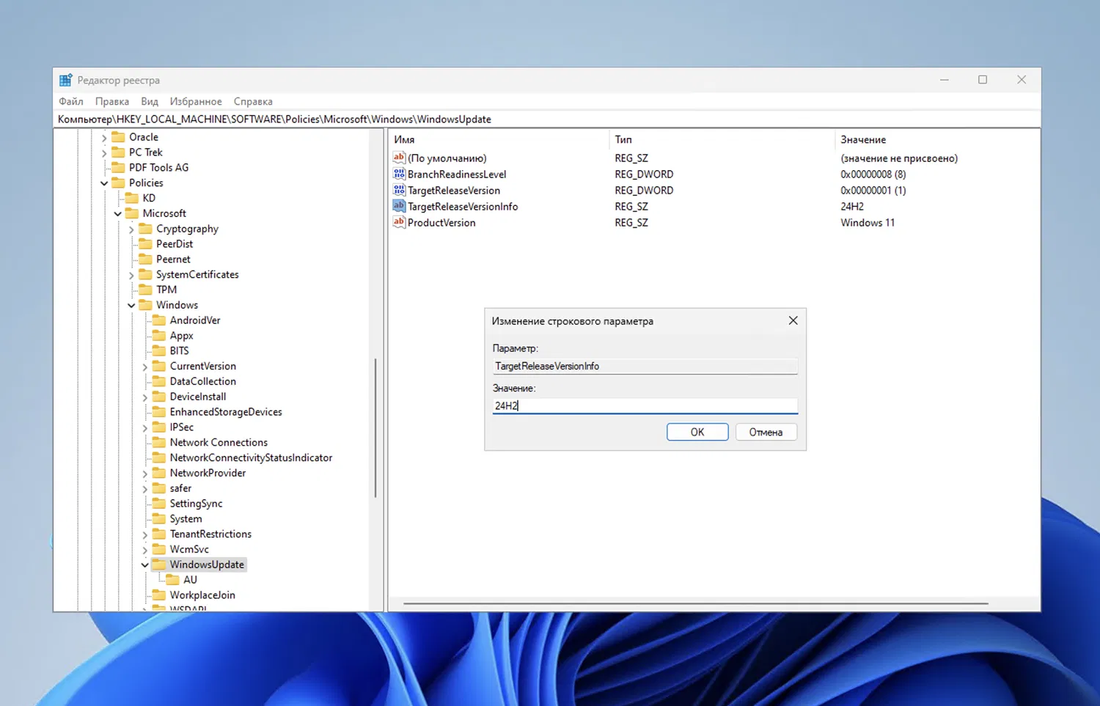Click the TargetReleaseVersion DWORD value icon
Viewport: 1100px width, 706px height.
399,190
